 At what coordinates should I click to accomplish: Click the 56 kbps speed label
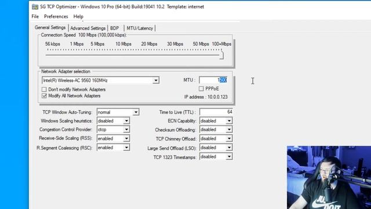click(x=53, y=44)
